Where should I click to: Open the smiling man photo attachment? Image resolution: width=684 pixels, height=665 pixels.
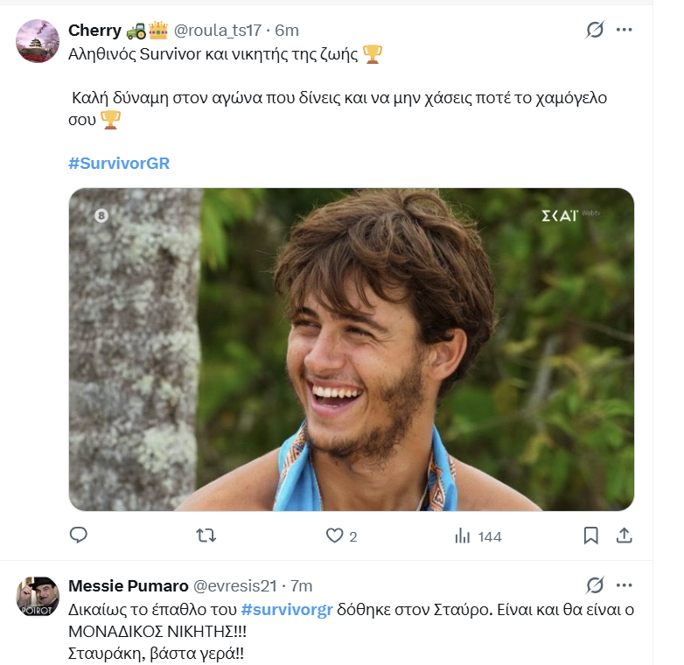pos(352,349)
